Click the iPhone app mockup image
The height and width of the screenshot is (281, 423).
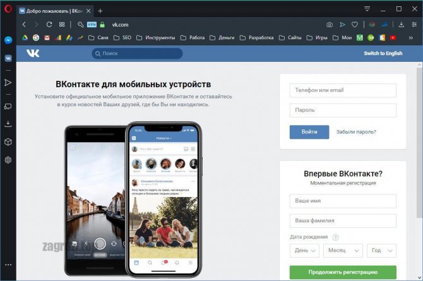click(x=164, y=200)
